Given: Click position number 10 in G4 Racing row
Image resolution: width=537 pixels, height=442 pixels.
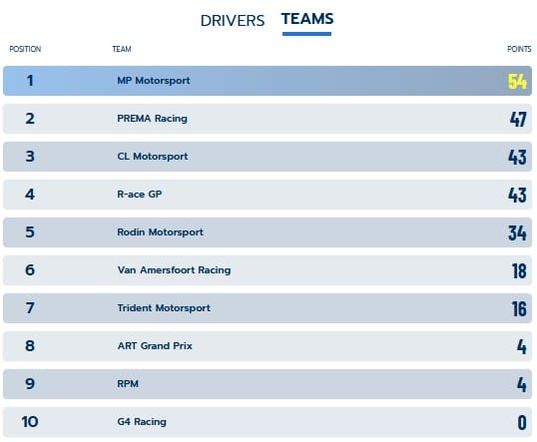Looking at the screenshot, I should click(30, 422).
